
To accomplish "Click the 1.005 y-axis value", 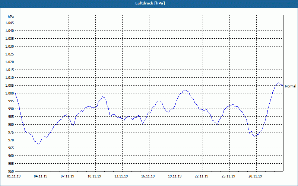I will pos(10,86).
